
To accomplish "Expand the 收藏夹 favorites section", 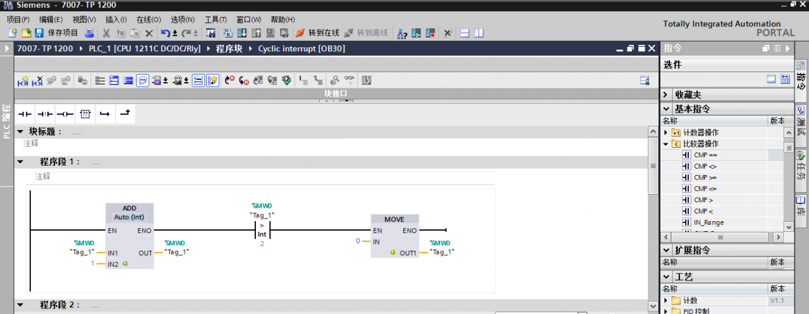I will [x=666, y=95].
